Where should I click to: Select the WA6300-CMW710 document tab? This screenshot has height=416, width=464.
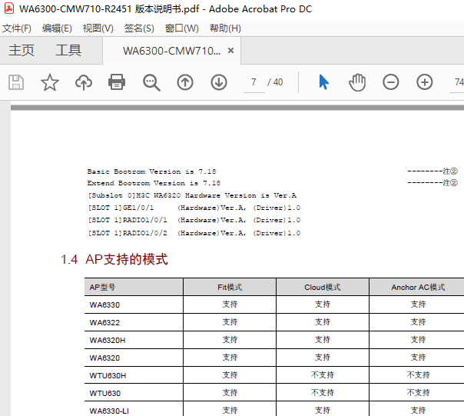(x=171, y=51)
